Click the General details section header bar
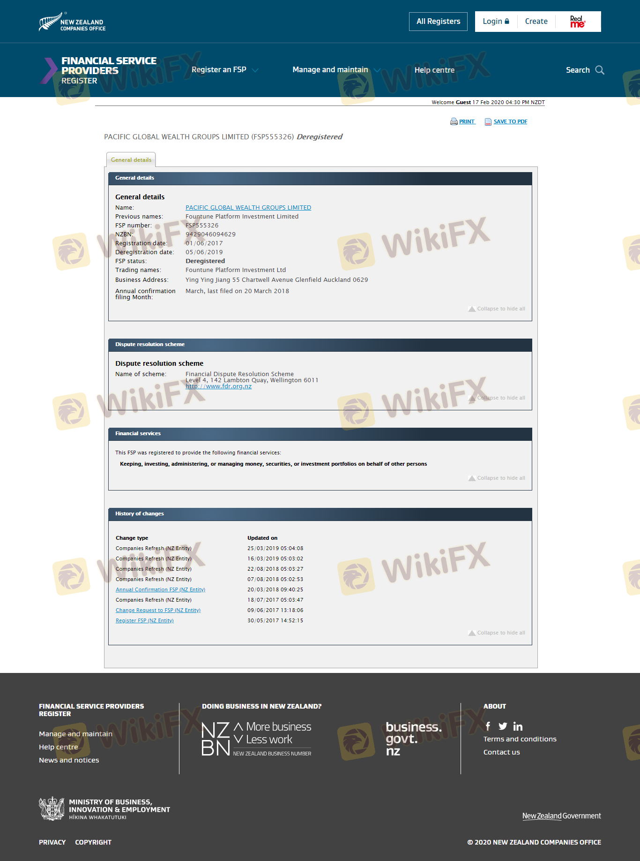 point(320,178)
